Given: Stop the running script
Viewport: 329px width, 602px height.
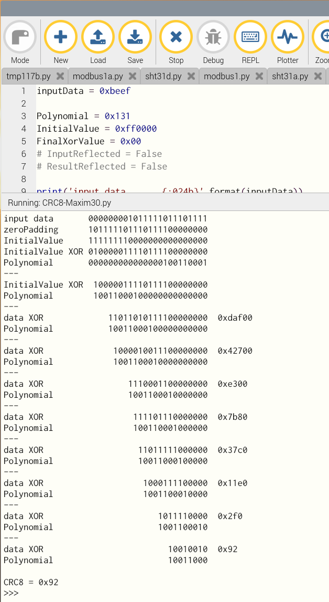Looking at the screenshot, I should point(176,38).
